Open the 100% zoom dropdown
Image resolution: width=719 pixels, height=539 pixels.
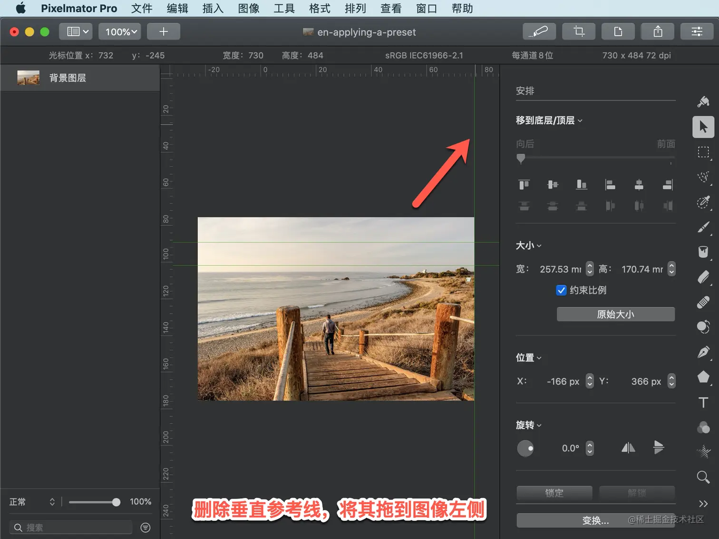[120, 32]
